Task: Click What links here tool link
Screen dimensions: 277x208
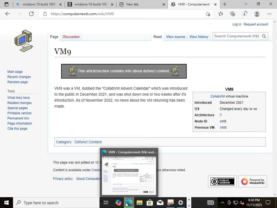Action: tap(19, 97)
